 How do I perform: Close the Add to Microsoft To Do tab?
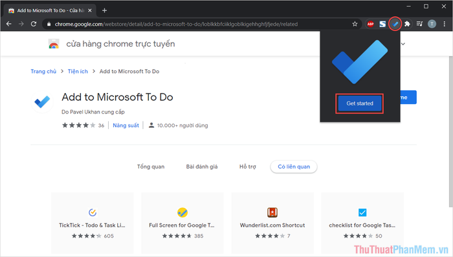click(x=90, y=10)
